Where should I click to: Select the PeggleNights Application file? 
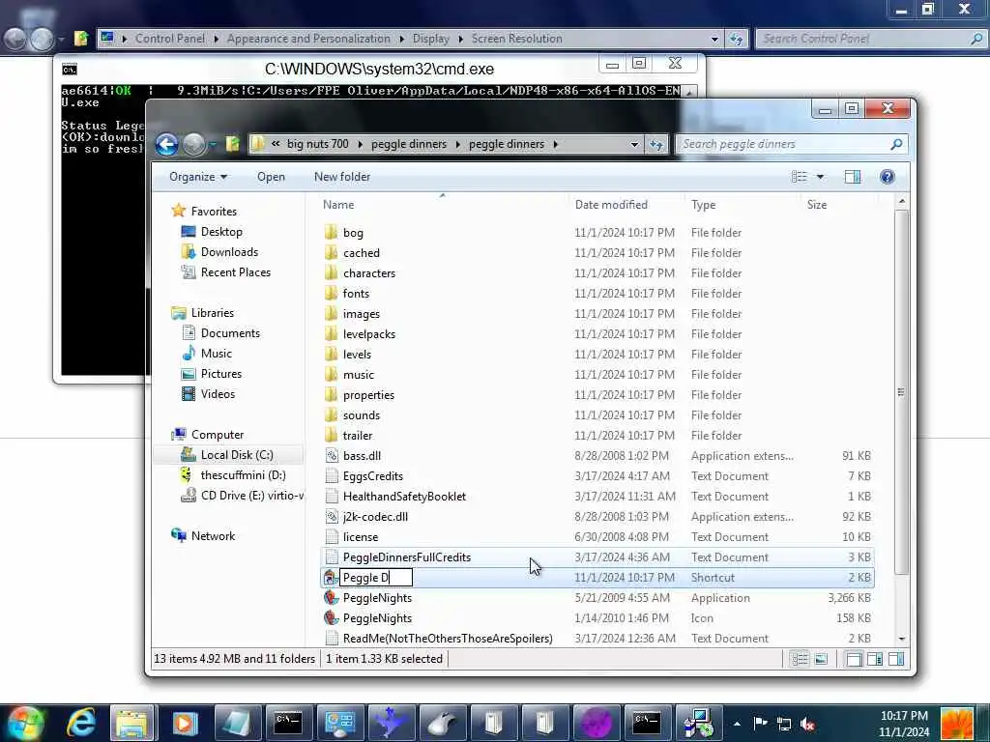[377, 598]
